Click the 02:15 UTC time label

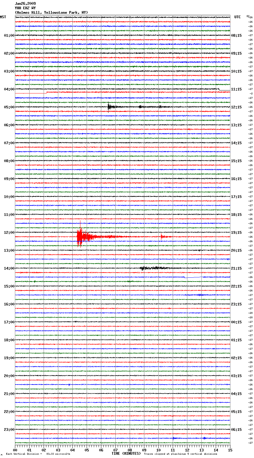click(236, 358)
